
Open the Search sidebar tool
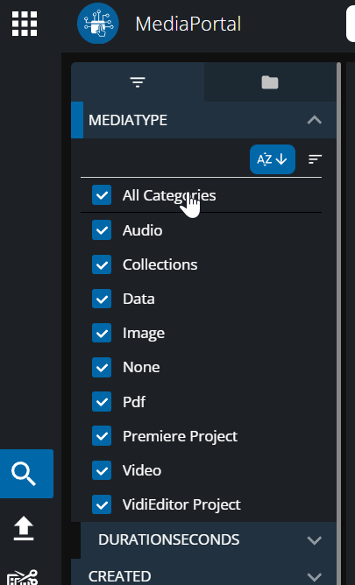(x=26, y=474)
